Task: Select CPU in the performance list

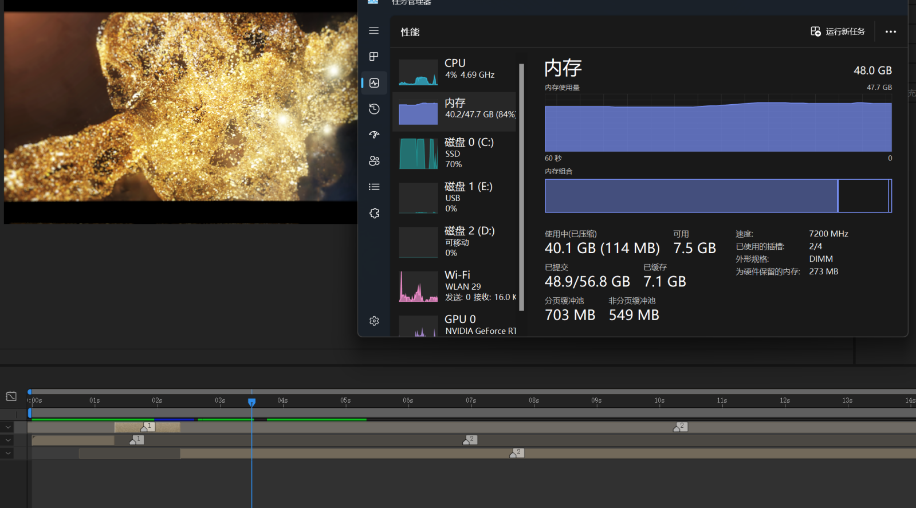Action: (x=455, y=69)
